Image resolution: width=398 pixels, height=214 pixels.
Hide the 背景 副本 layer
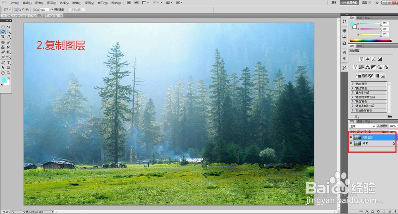pos(351,137)
